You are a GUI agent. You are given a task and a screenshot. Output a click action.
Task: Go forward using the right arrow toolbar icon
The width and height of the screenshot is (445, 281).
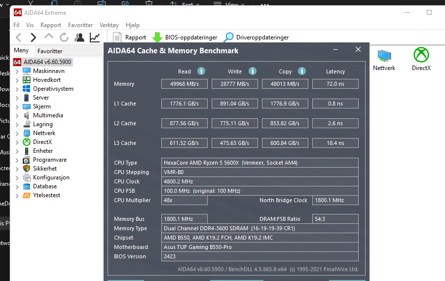pos(34,37)
